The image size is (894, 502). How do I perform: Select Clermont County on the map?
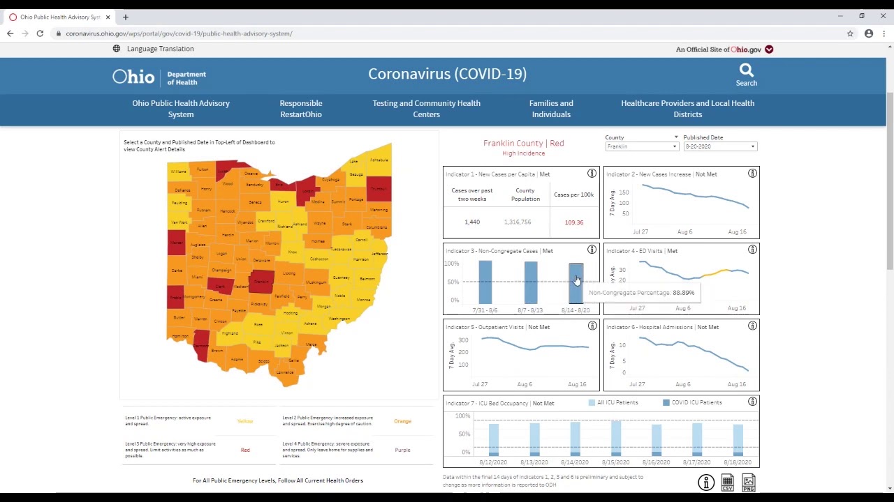(x=202, y=344)
